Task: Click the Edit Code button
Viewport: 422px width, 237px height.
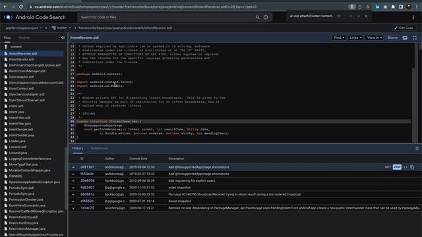Action: (404, 28)
